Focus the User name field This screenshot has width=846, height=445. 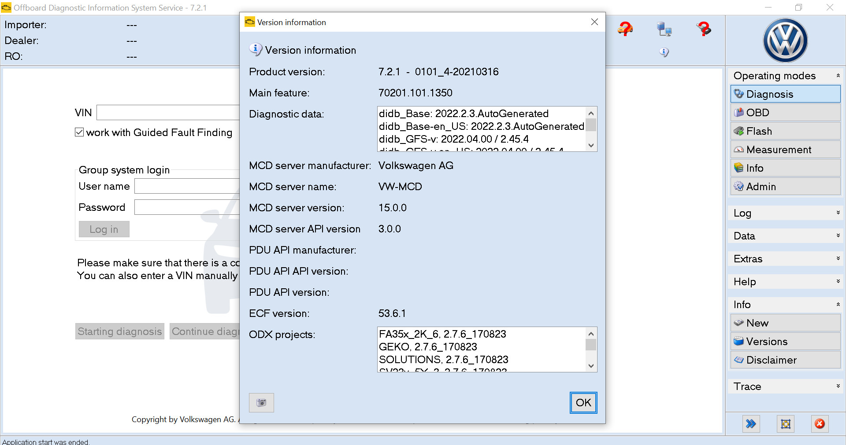tap(187, 186)
